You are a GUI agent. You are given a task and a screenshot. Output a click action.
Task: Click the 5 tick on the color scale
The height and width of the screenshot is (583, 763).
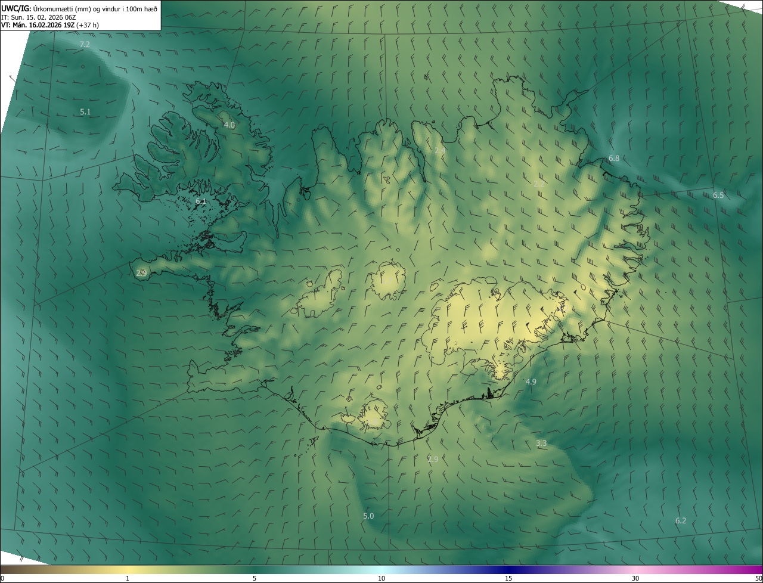pyautogui.click(x=255, y=578)
